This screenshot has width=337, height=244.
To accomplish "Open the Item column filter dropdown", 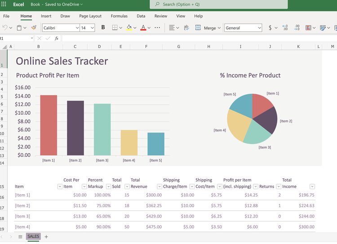I will (60, 186).
